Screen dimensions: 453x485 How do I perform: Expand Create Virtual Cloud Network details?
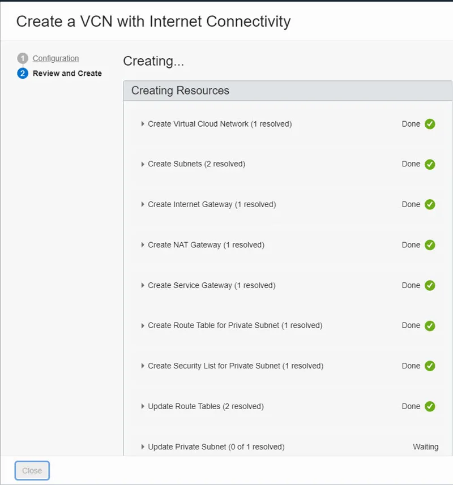[143, 124]
